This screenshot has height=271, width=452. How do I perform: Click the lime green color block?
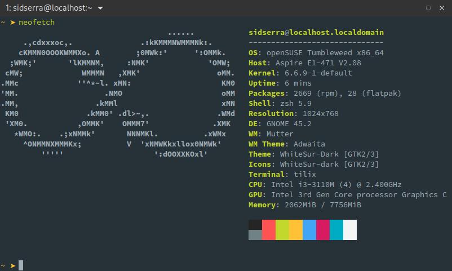(282, 230)
